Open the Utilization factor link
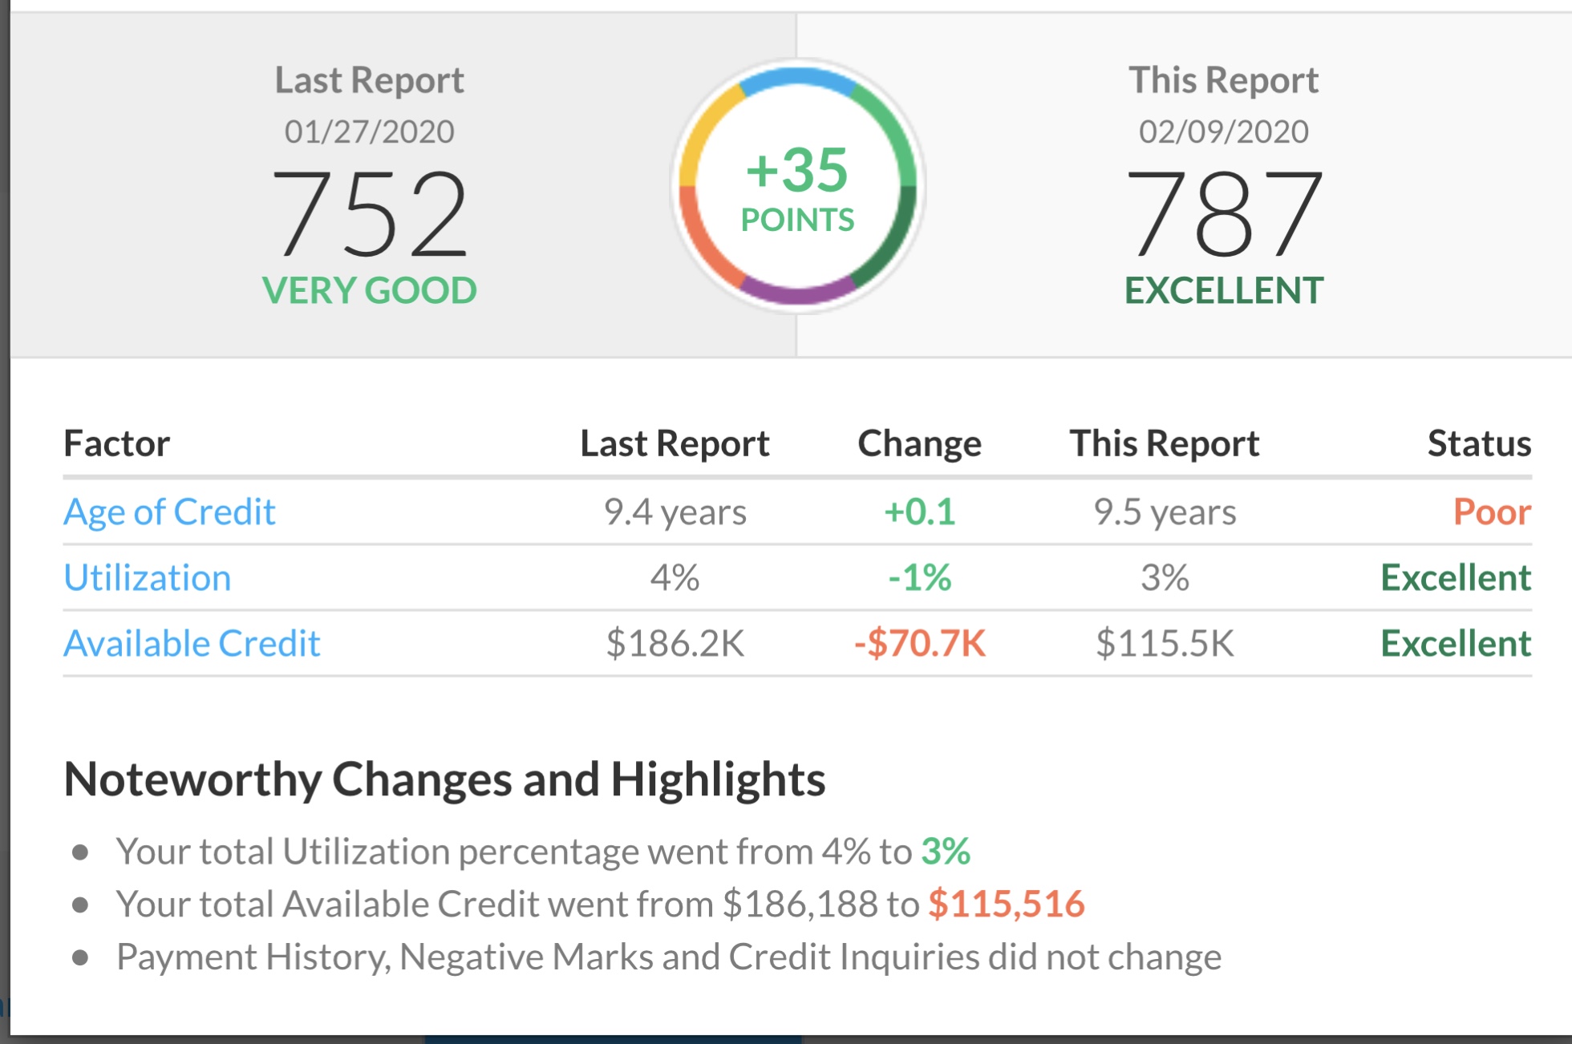 (x=148, y=577)
